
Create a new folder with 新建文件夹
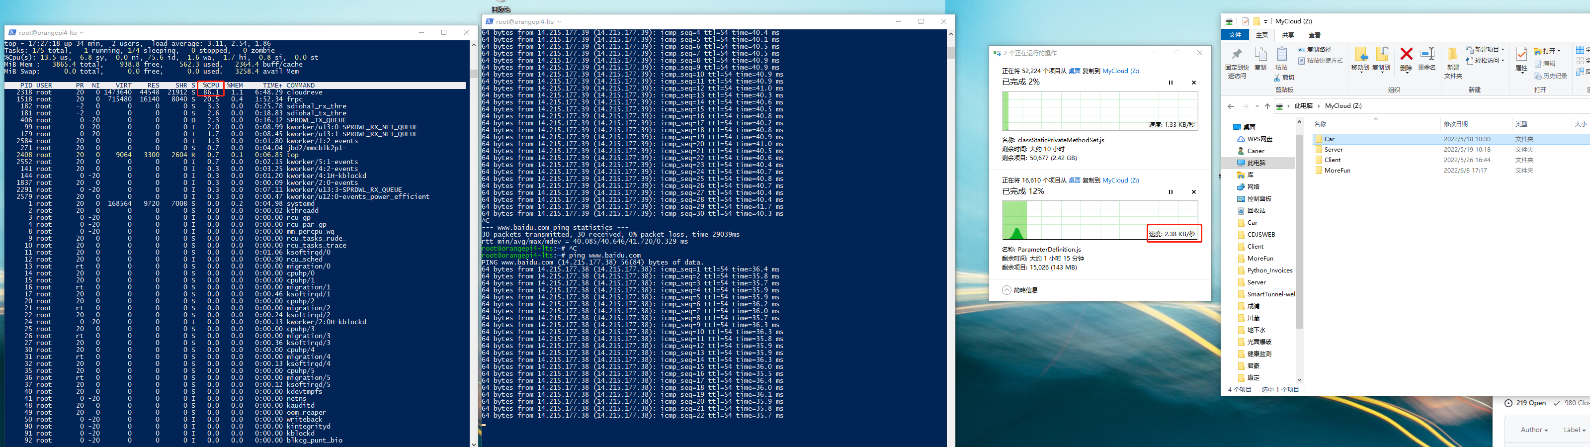click(x=1454, y=63)
